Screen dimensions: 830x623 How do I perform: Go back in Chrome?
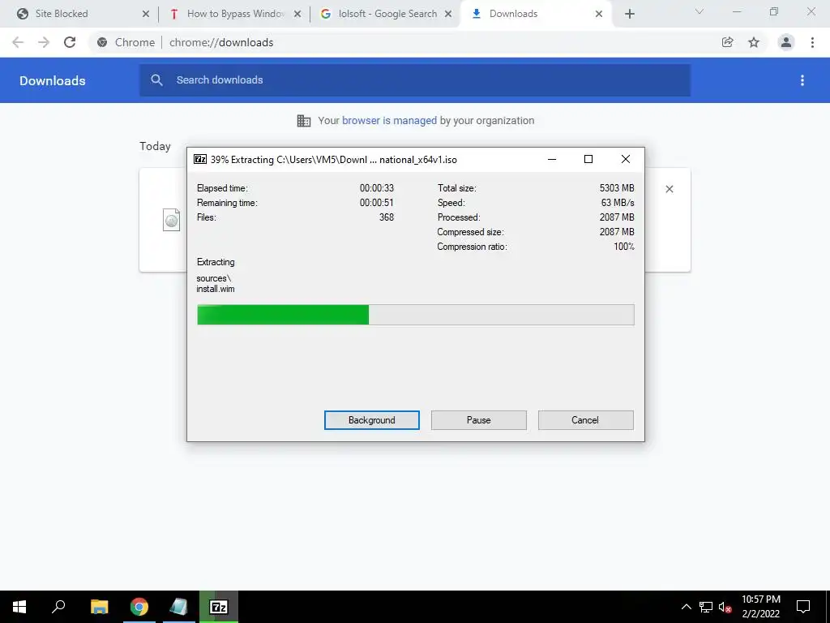tap(18, 42)
